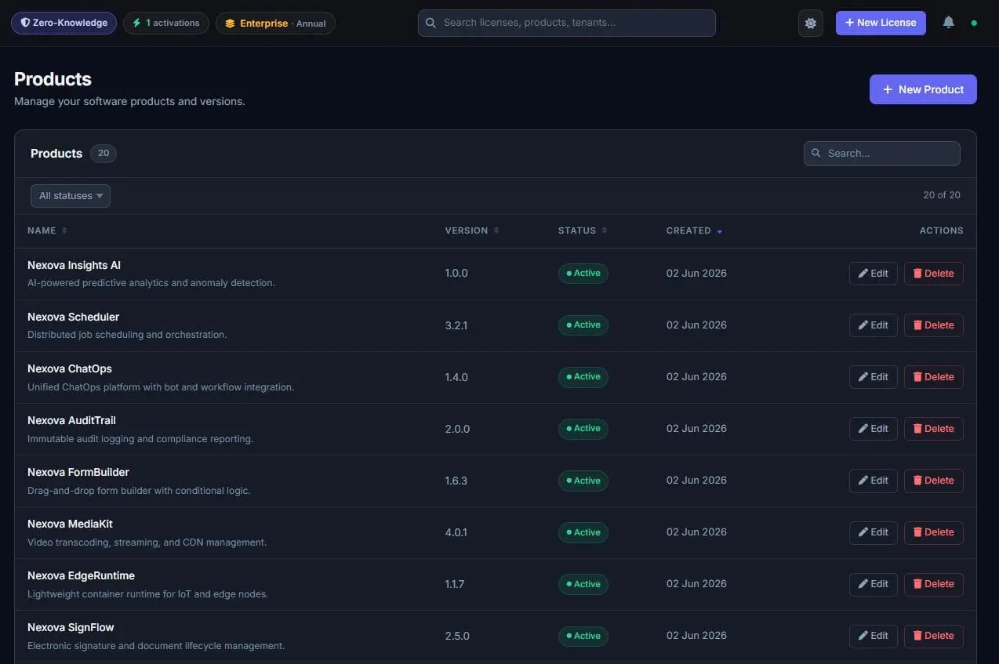The width and height of the screenshot is (999, 664).
Task: Open All statuses filter dropdown
Action: coord(71,196)
